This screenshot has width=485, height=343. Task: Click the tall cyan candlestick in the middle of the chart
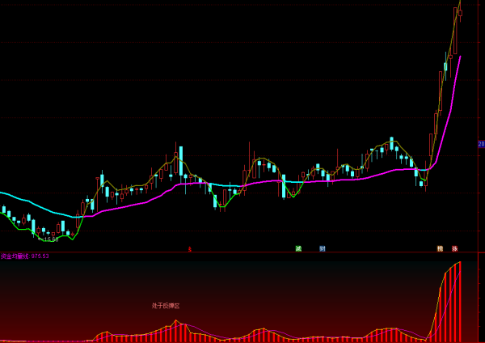[181, 156]
